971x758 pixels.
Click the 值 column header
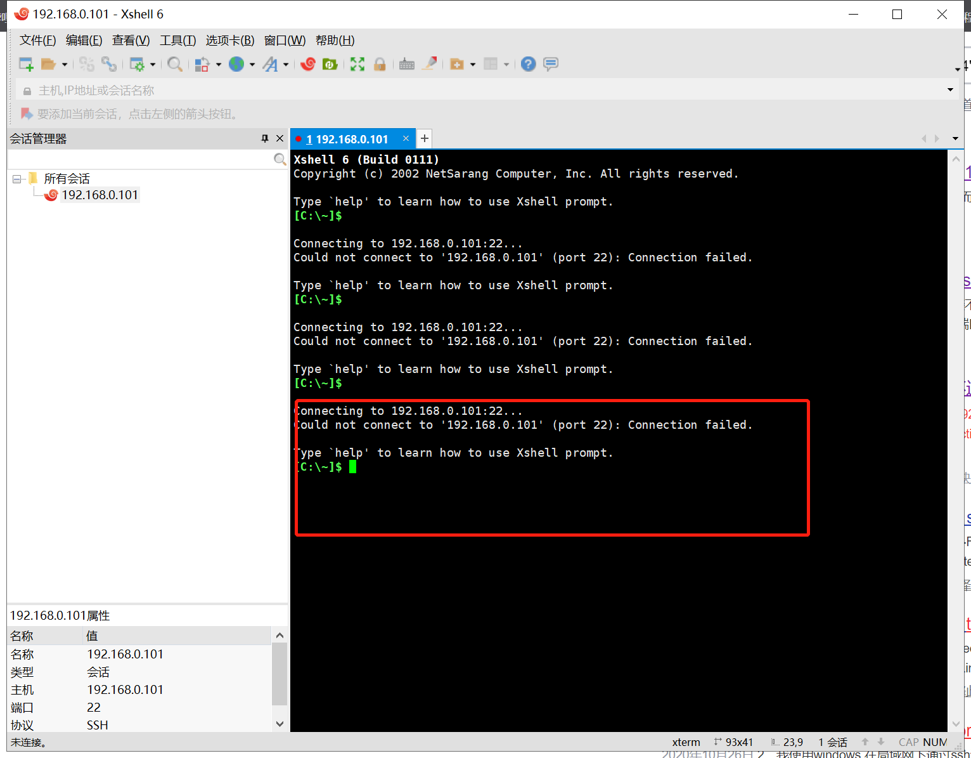178,636
